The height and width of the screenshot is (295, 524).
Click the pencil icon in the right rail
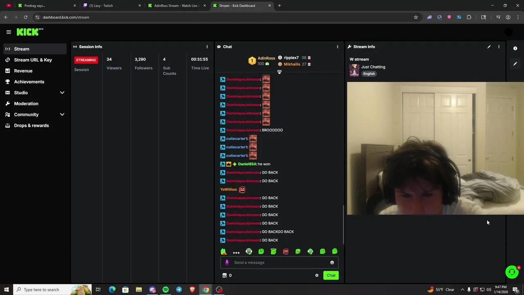pyautogui.click(x=515, y=64)
